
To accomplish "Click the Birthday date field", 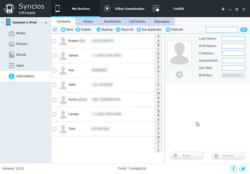I will point(233,75).
